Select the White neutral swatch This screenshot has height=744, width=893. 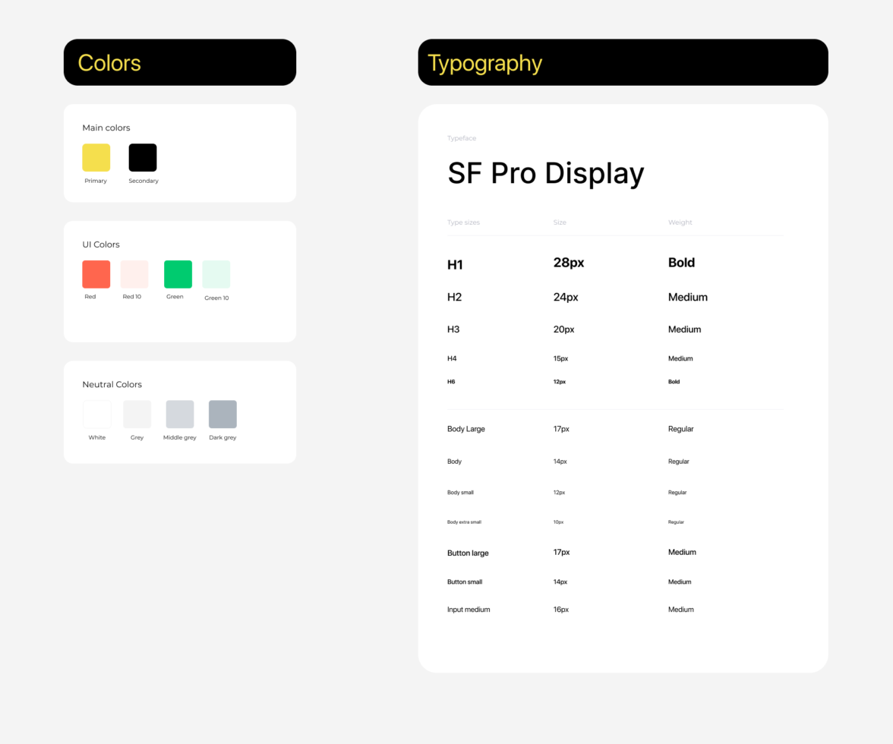point(97,414)
